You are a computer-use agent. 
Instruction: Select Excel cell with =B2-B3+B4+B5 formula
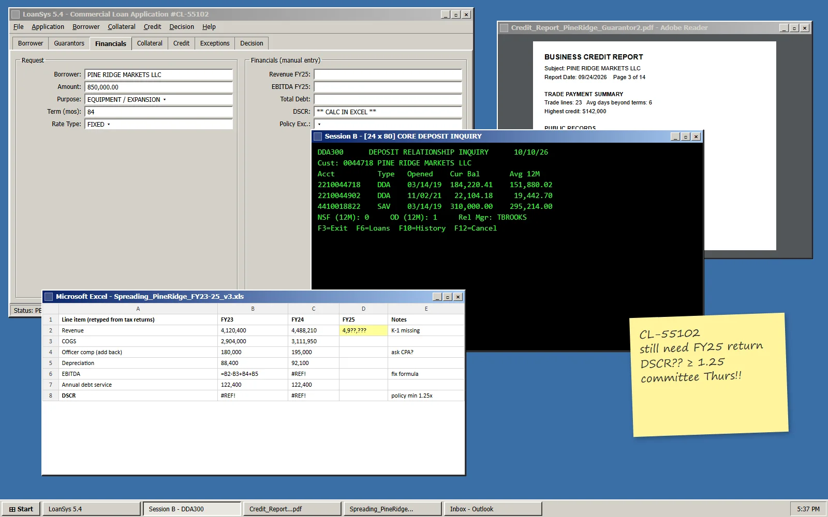click(253, 374)
